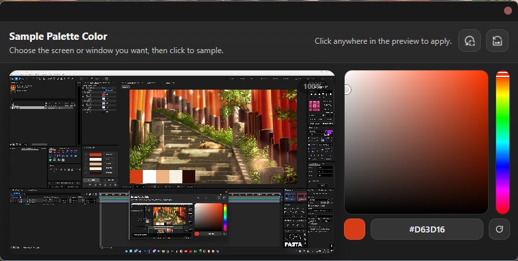Click the current orange color swatch
The width and height of the screenshot is (518, 261).
tap(355, 229)
